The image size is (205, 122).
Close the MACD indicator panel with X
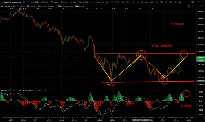pyautogui.click(x=16, y=90)
